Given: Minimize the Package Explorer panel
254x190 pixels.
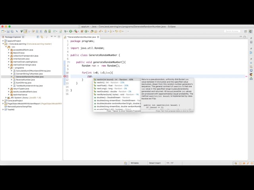Looking at the screenshot, I should 55,36.
